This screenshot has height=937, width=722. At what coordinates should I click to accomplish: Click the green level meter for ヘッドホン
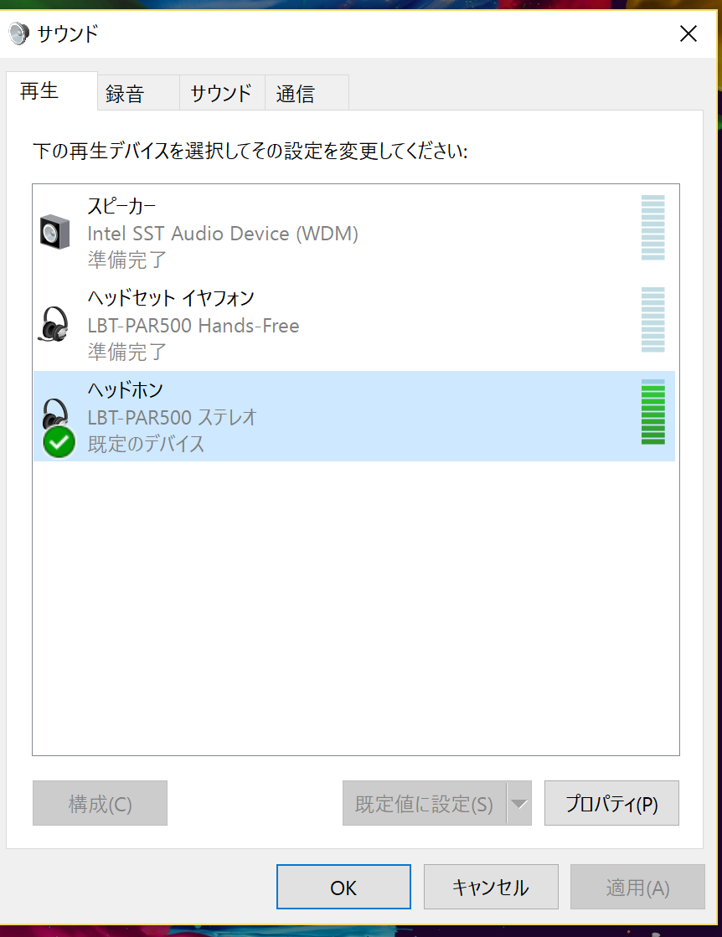(652, 412)
